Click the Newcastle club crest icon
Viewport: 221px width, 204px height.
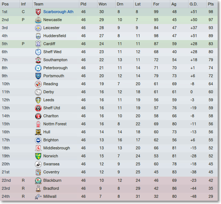(38, 20)
